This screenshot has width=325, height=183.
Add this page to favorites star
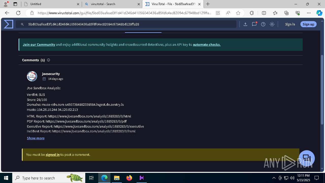coord(238,13)
